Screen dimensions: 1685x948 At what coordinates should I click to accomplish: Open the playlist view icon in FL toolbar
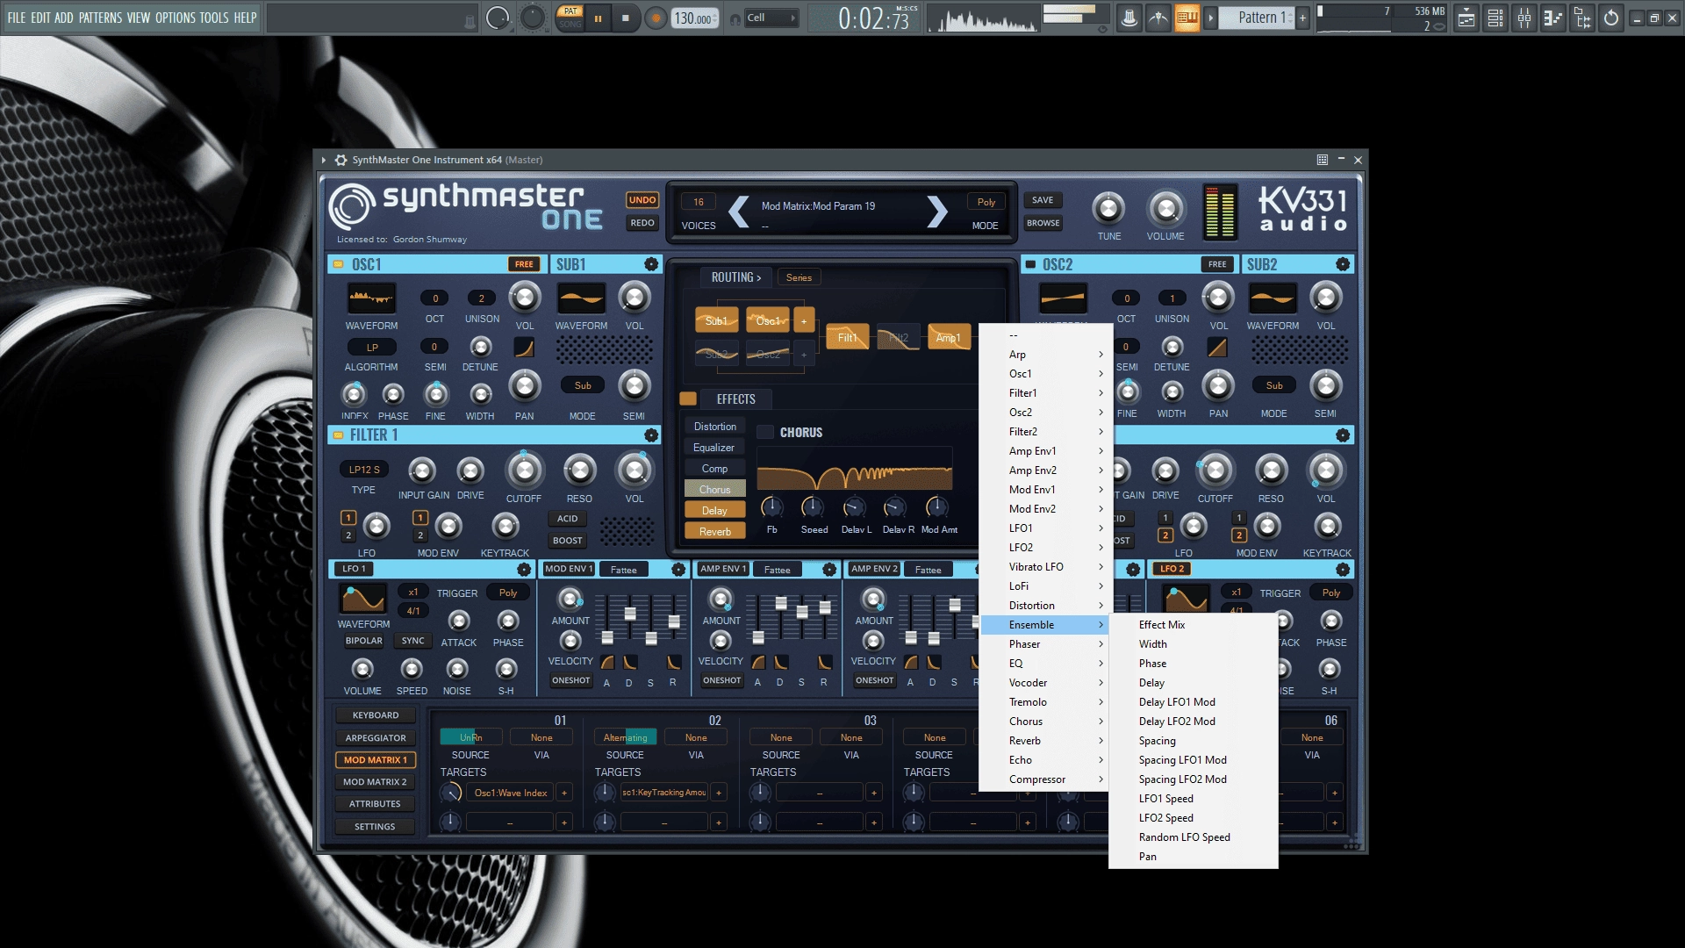coord(1466,18)
